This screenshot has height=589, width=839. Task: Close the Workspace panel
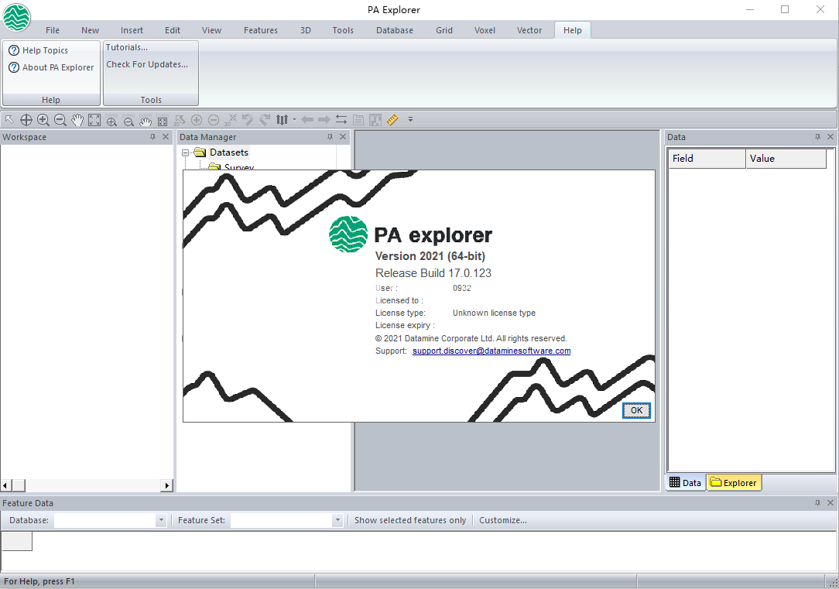(166, 137)
